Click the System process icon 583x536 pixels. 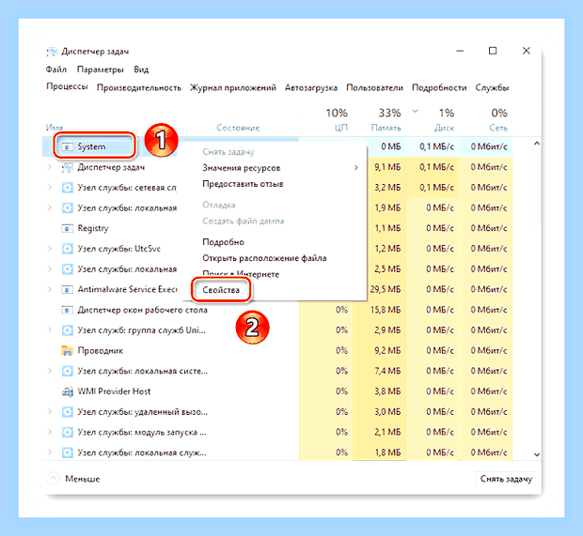[x=67, y=147]
